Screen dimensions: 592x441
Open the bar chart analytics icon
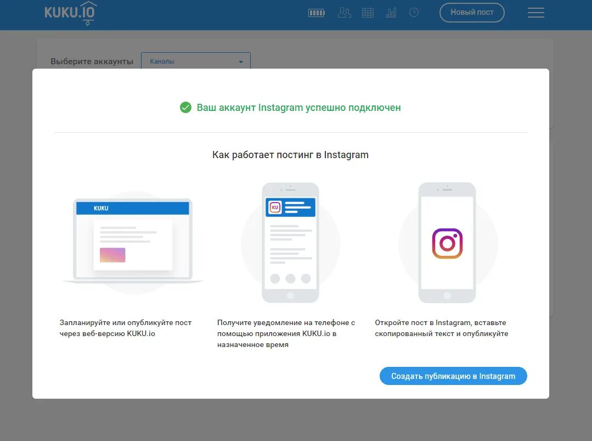coord(391,13)
